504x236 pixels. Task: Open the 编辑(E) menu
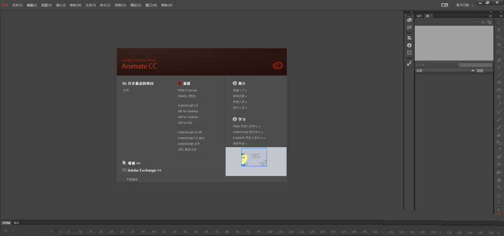pos(32,6)
